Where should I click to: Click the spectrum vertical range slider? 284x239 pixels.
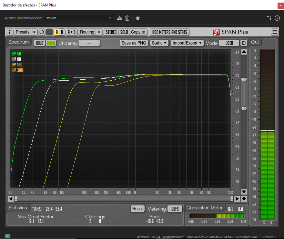pos(244,94)
